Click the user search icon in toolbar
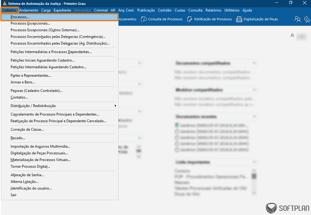The width and height of the screenshot is (311, 215). pyautogui.click(x=298, y=19)
